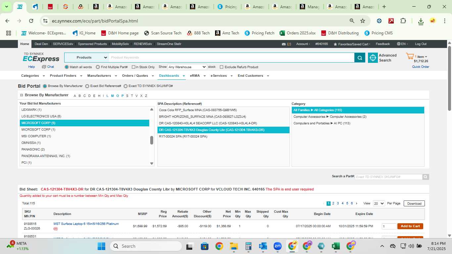Click the Download button
This screenshot has height=254, width=452.
414,203
